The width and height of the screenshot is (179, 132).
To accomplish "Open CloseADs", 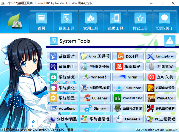I will [128, 119].
